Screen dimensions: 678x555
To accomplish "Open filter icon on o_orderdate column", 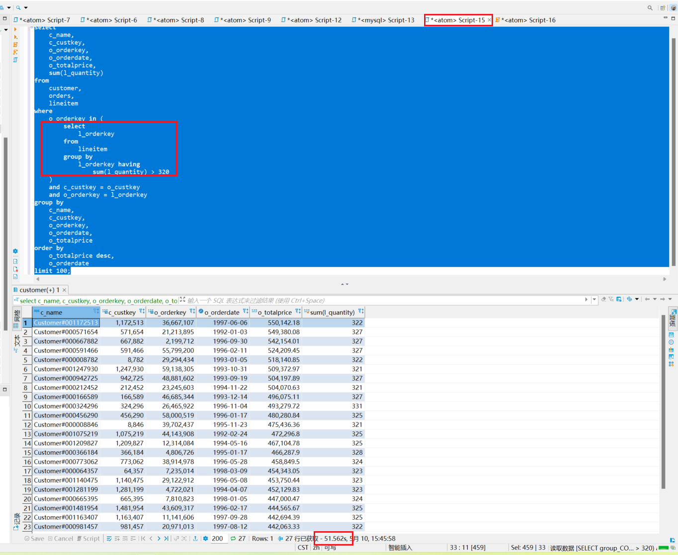I will click(x=245, y=312).
